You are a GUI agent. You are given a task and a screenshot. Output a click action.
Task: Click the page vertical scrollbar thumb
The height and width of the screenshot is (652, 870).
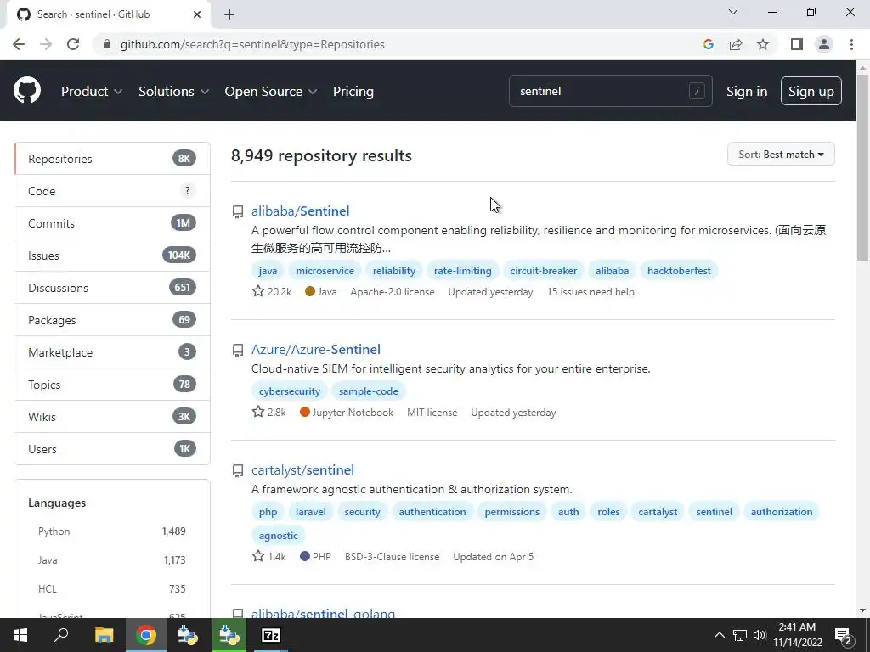[862, 167]
